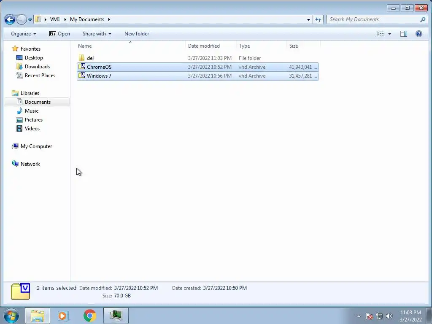Click the folder icon in address bar
Image resolution: width=432 pixels, height=324 pixels.
click(38, 19)
